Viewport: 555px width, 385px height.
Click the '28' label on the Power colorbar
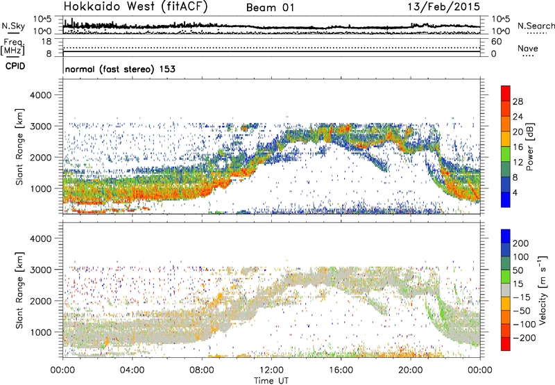518,101
